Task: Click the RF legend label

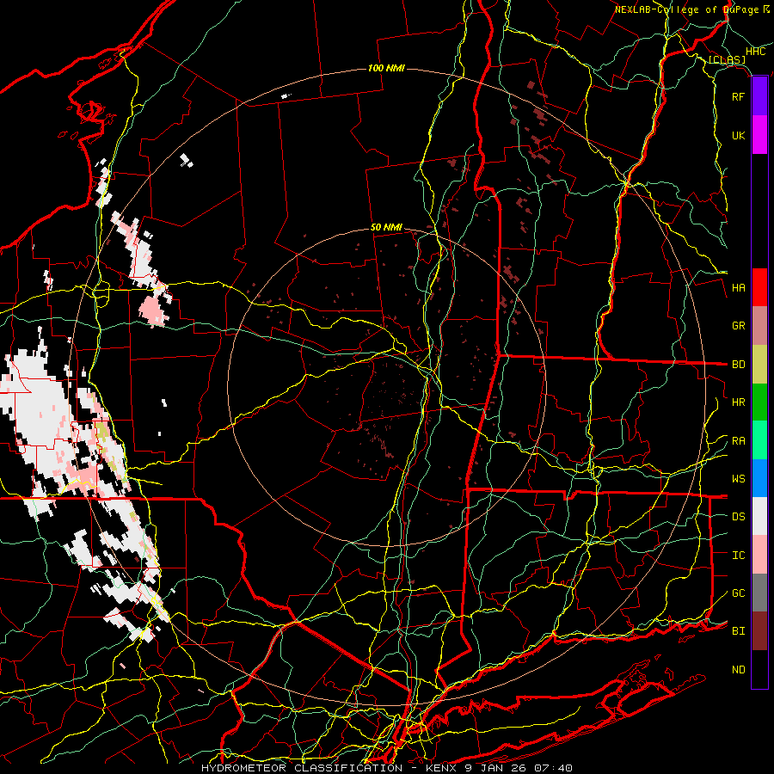Action: (x=738, y=96)
